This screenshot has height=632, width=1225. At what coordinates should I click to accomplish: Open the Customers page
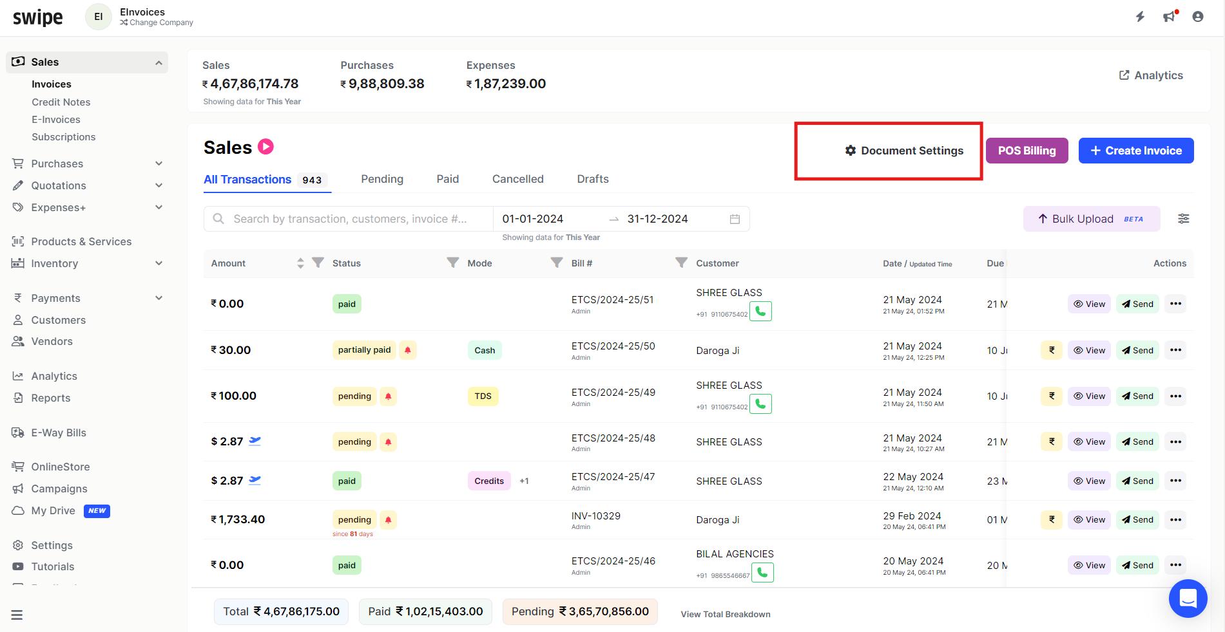[58, 320]
